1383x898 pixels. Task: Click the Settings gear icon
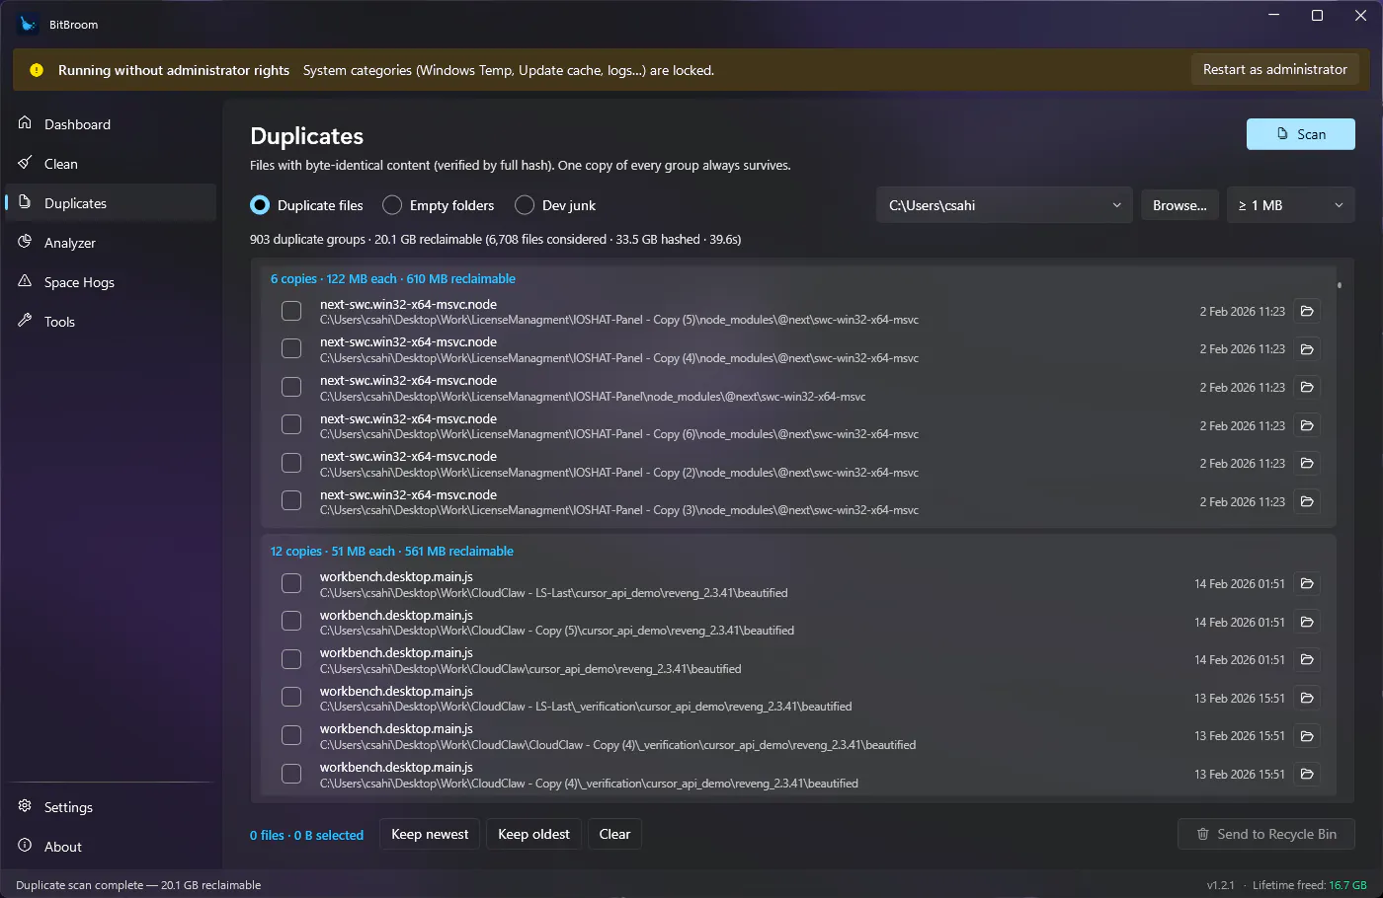coord(25,806)
